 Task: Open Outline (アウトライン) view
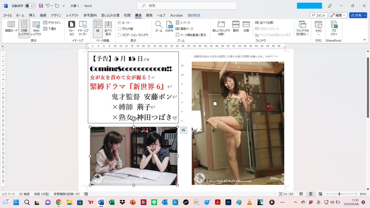coord(52,23)
